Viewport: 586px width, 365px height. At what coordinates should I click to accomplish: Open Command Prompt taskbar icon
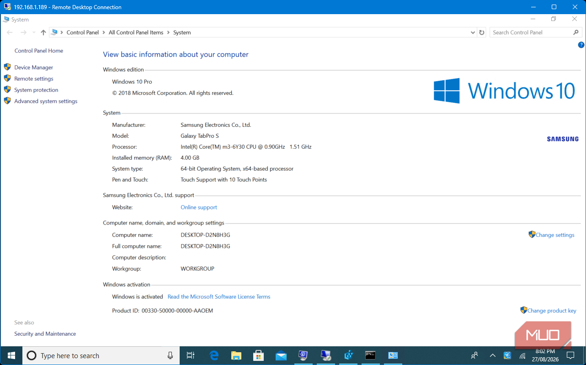(x=370, y=355)
